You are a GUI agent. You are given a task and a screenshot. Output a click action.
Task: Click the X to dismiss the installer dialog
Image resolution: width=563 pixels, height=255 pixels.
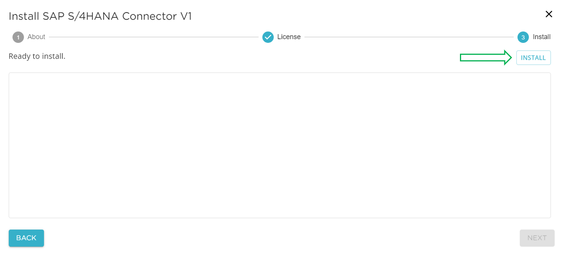[x=549, y=14]
